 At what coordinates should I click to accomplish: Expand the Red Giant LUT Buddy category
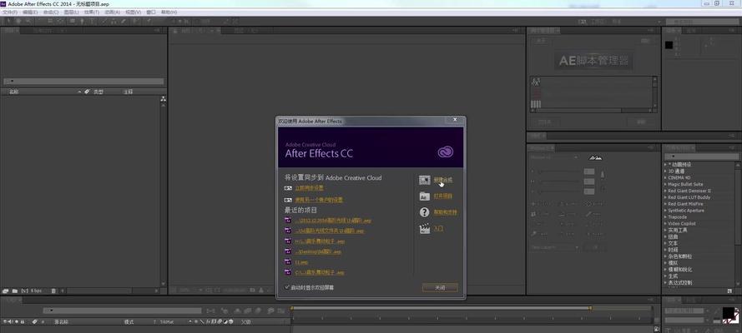coord(665,197)
